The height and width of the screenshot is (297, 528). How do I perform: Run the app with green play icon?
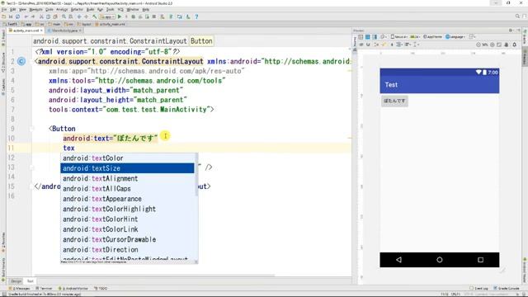[120, 16]
